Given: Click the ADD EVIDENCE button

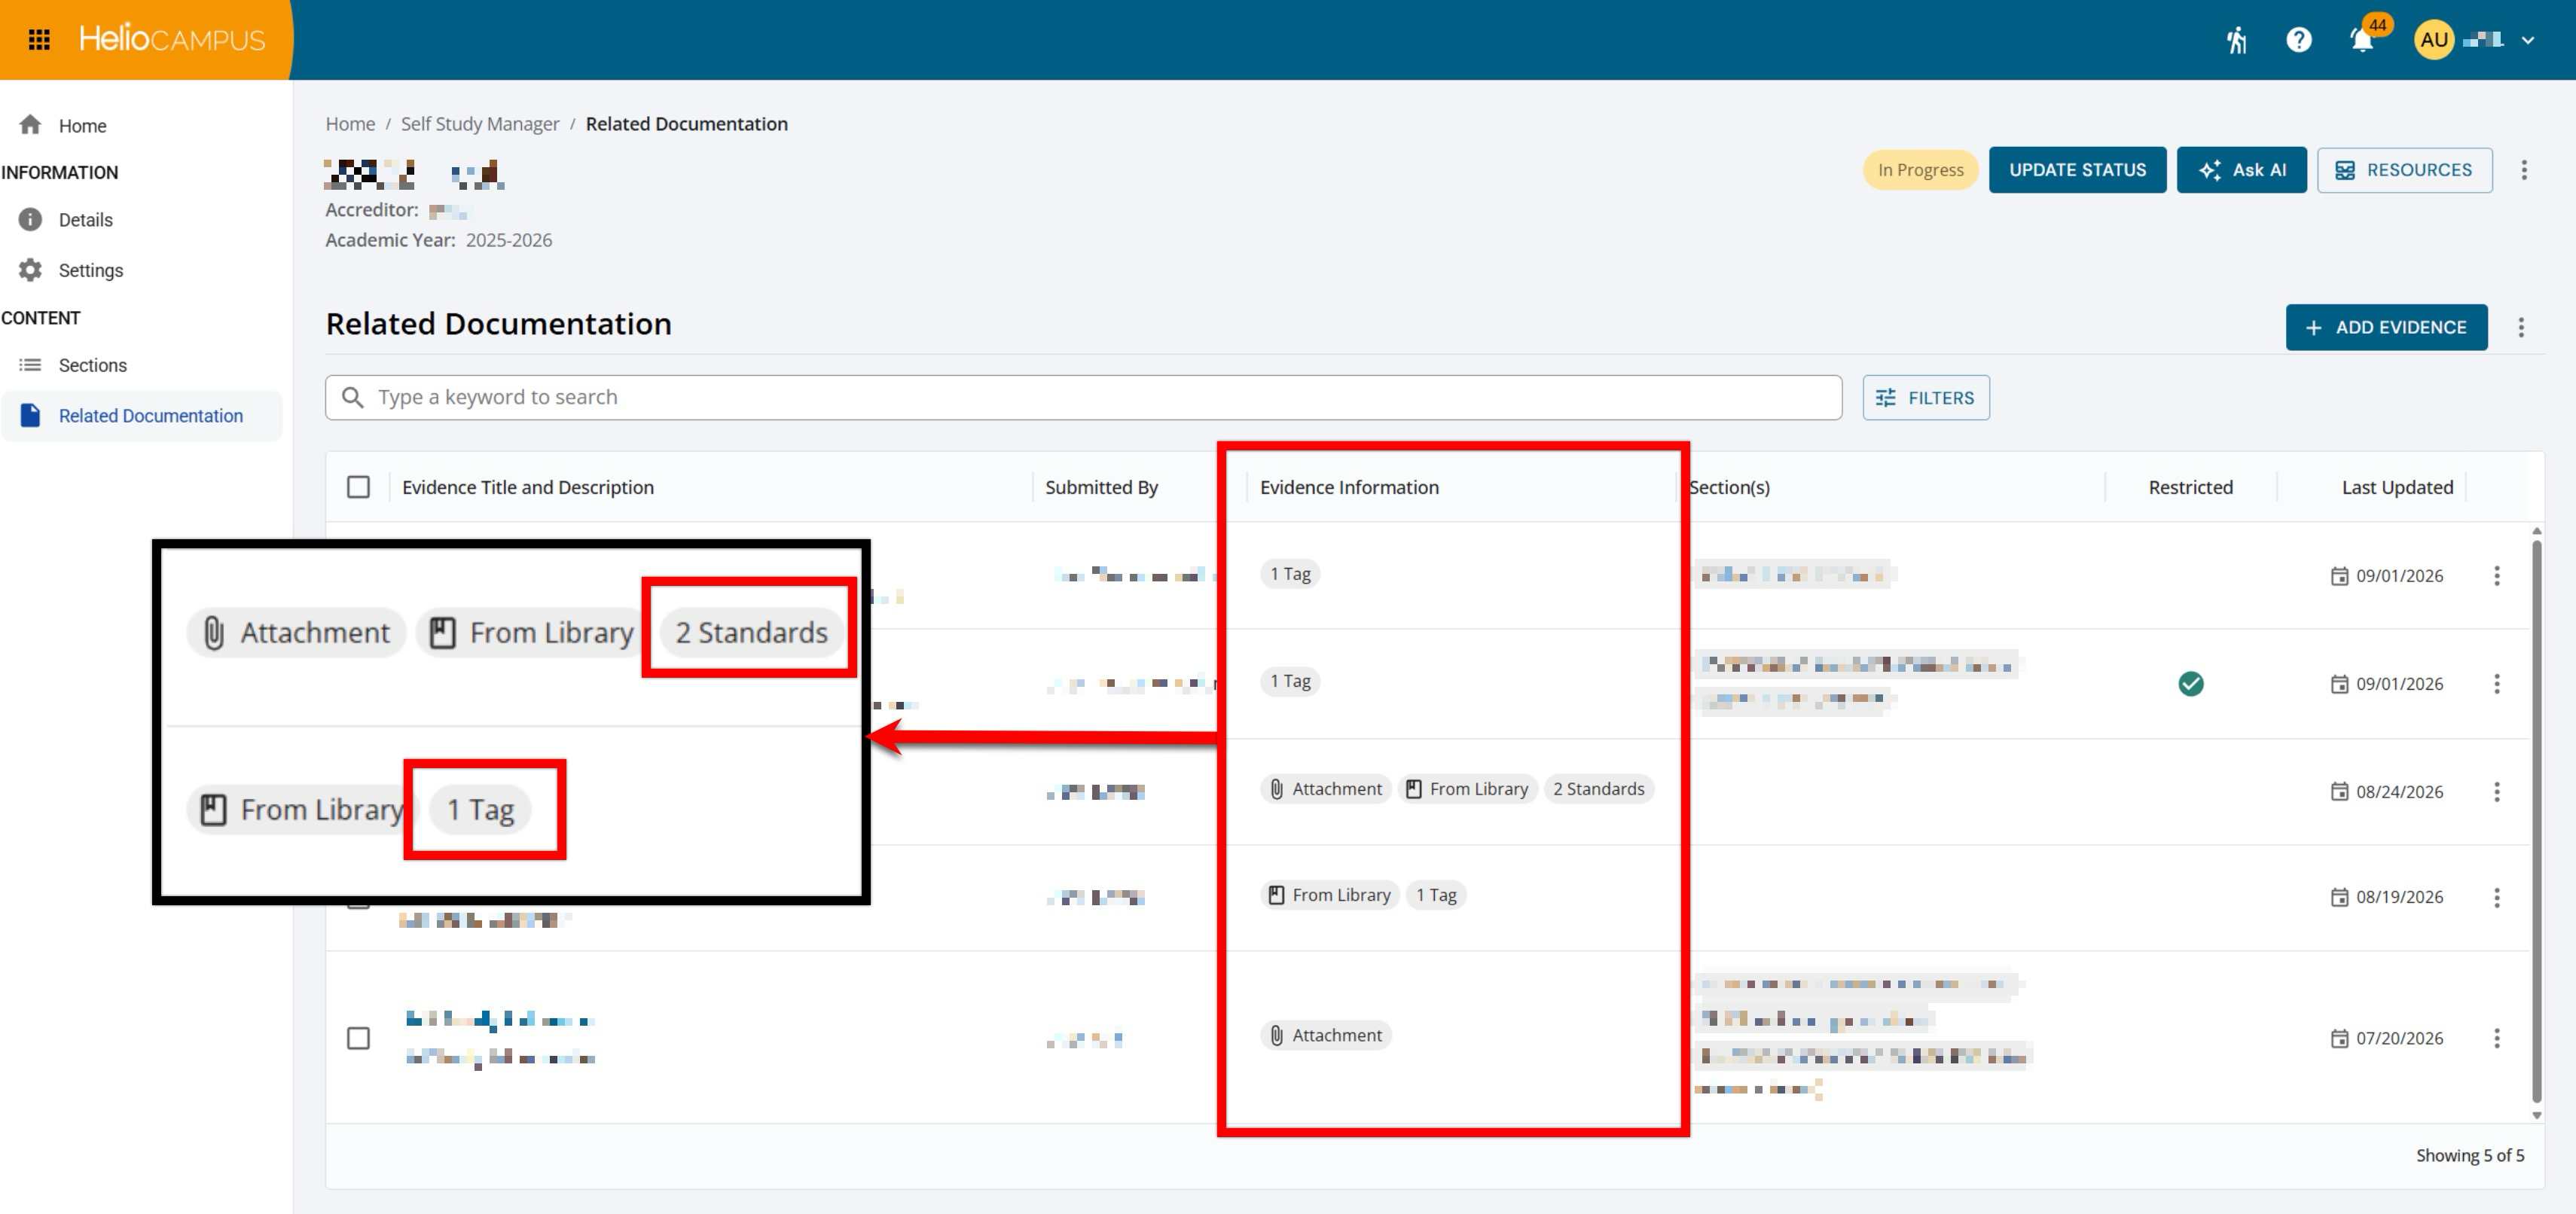Looking at the screenshot, I should 2386,327.
